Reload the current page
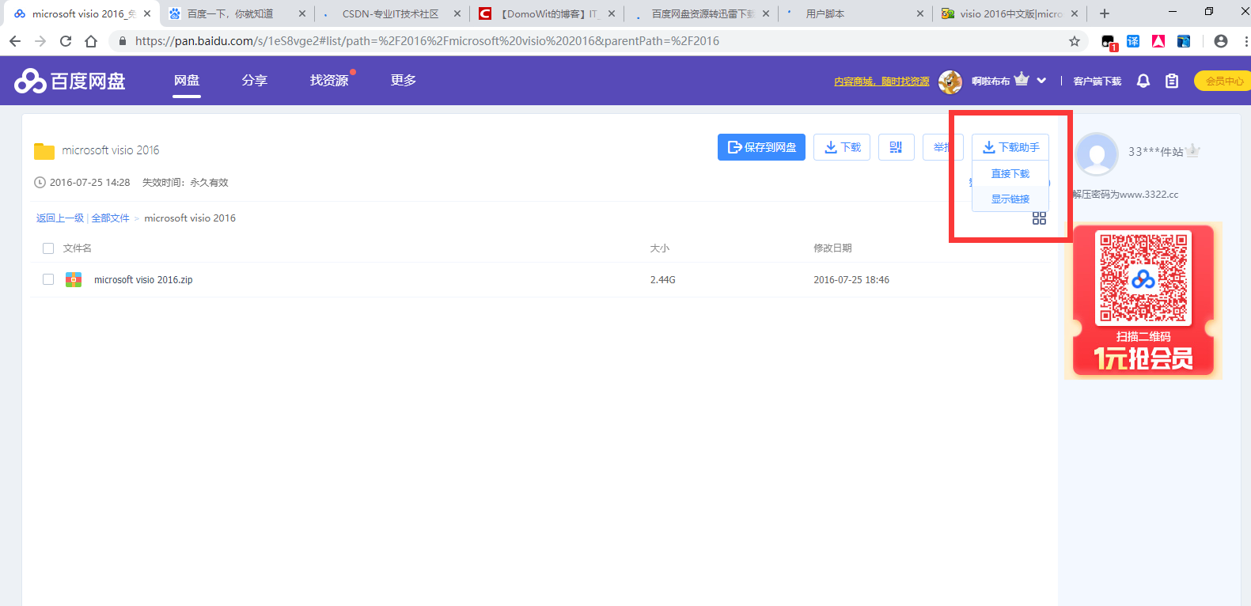1251x606 pixels. [x=66, y=41]
